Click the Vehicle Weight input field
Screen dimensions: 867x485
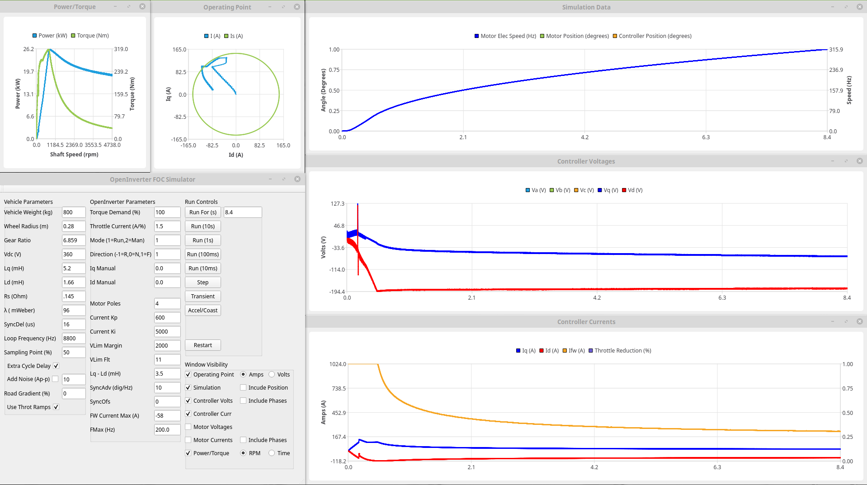(73, 212)
